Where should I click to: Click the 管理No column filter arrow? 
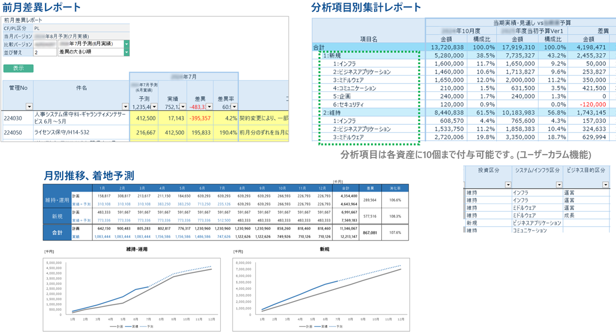(x=29, y=106)
